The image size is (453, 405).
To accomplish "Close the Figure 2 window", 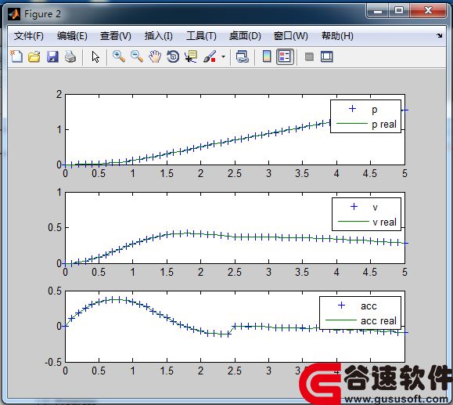I will (x=428, y=11).
